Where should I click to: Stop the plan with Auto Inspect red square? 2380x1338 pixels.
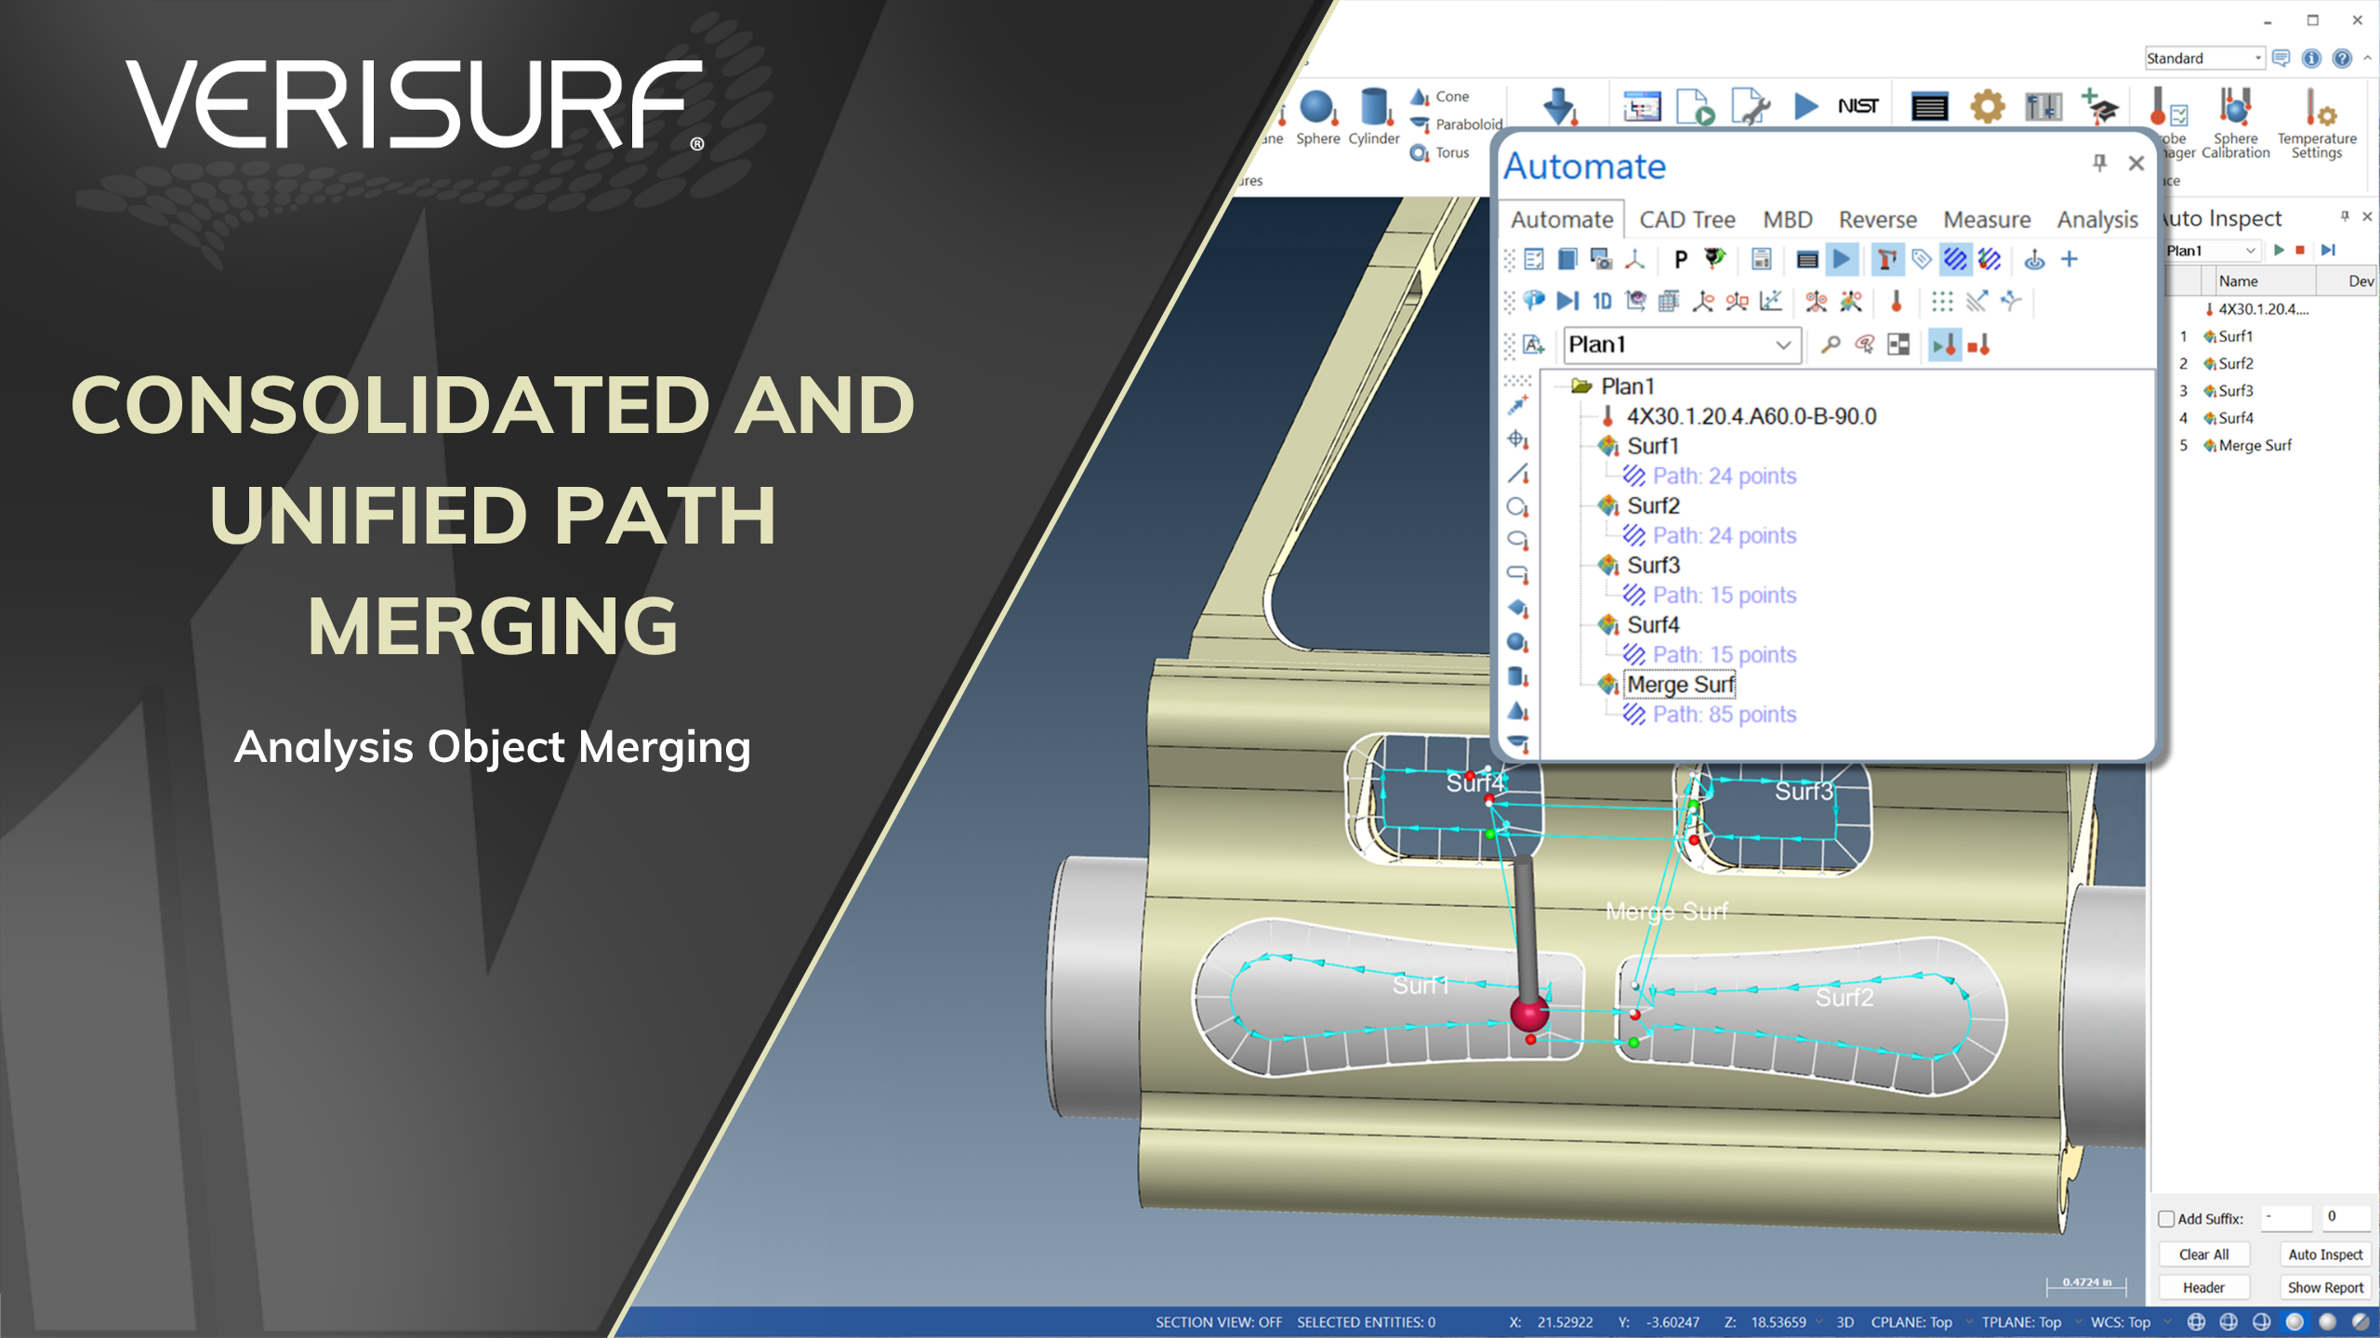(2301, 250)
